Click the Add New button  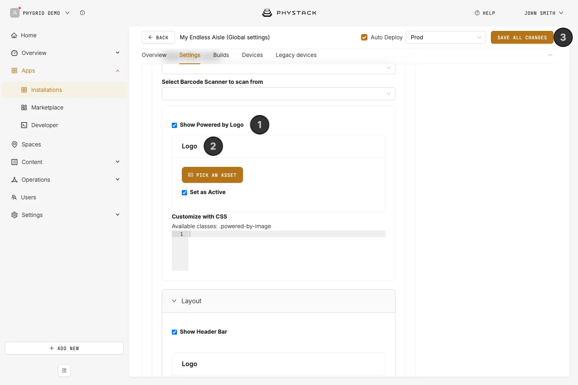[x=64, y=348]
